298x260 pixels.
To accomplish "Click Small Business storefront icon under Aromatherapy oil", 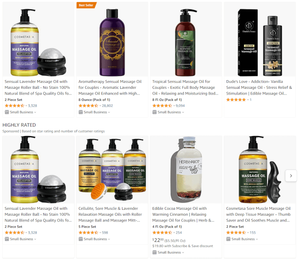I will (80, 112).
